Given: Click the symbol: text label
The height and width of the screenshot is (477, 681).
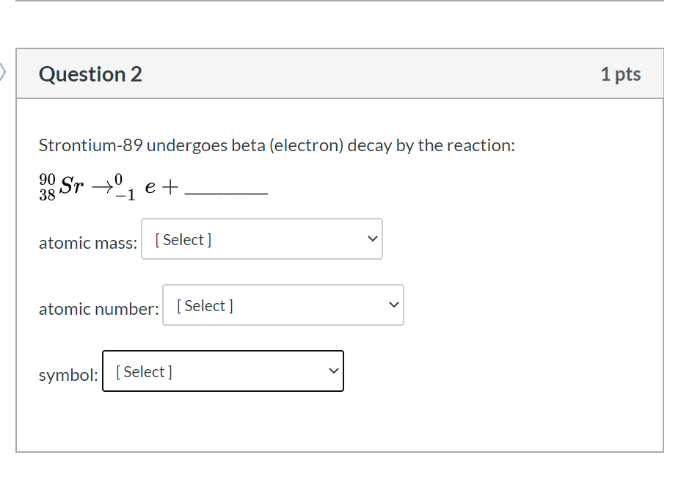Looking at the screenshot, I should pyautogui.click(x=68, y=375).
